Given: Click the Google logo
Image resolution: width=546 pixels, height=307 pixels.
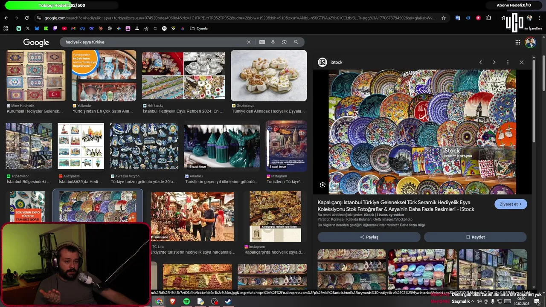Looking at the screenshot, I should click(36, 42).
